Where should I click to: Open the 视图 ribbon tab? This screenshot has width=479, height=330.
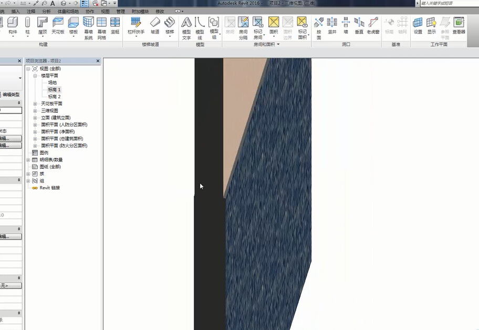[x=105, y=11]
